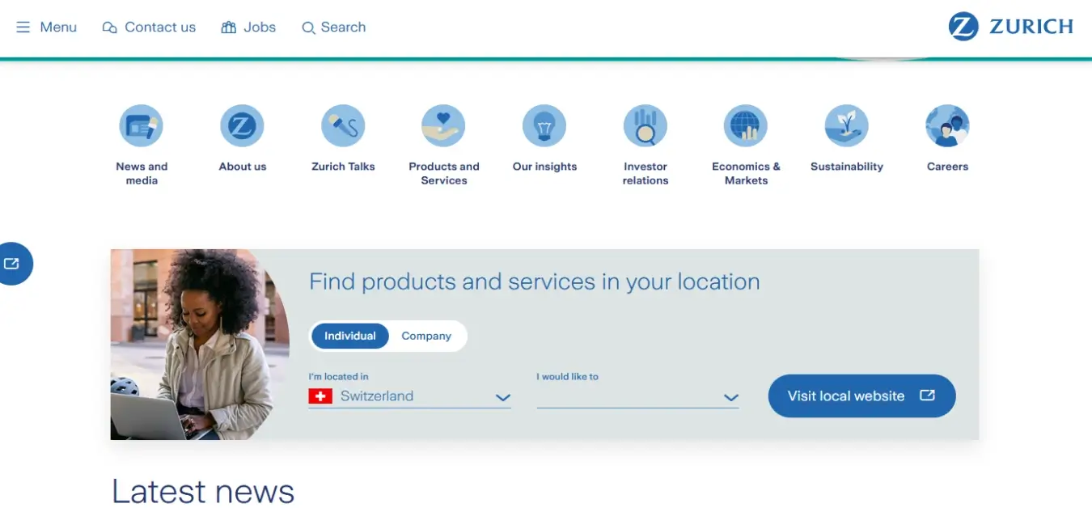Click the Find products and services heading
This screenshot has width=1092, height=529.
[x=535, y=282]
